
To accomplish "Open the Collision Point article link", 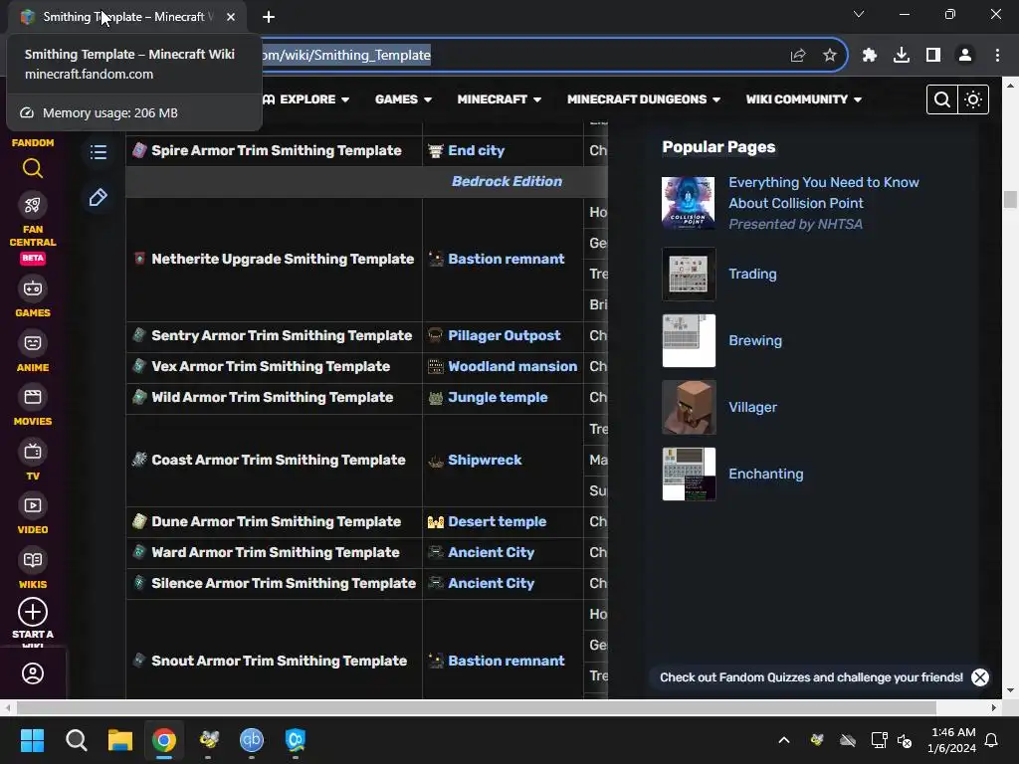I will 823,193.
